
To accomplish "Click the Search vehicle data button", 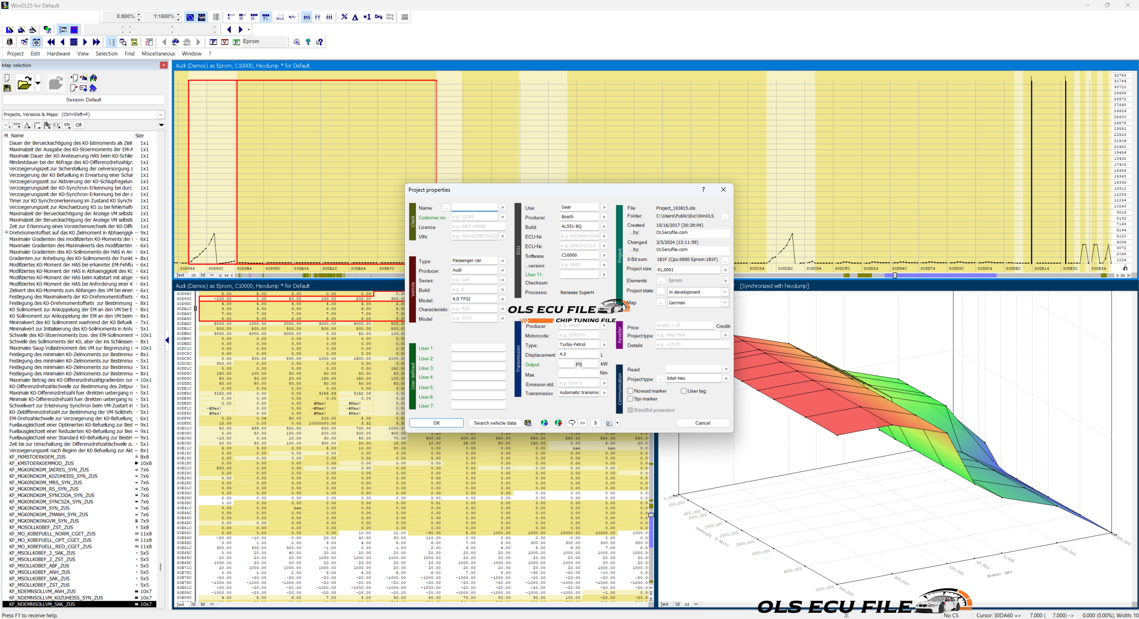I will click(x=495, y=423).
